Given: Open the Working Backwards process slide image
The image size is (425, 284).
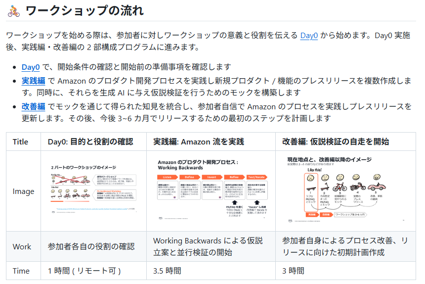Looking at the screenshot, I should (x=211, y=190).
